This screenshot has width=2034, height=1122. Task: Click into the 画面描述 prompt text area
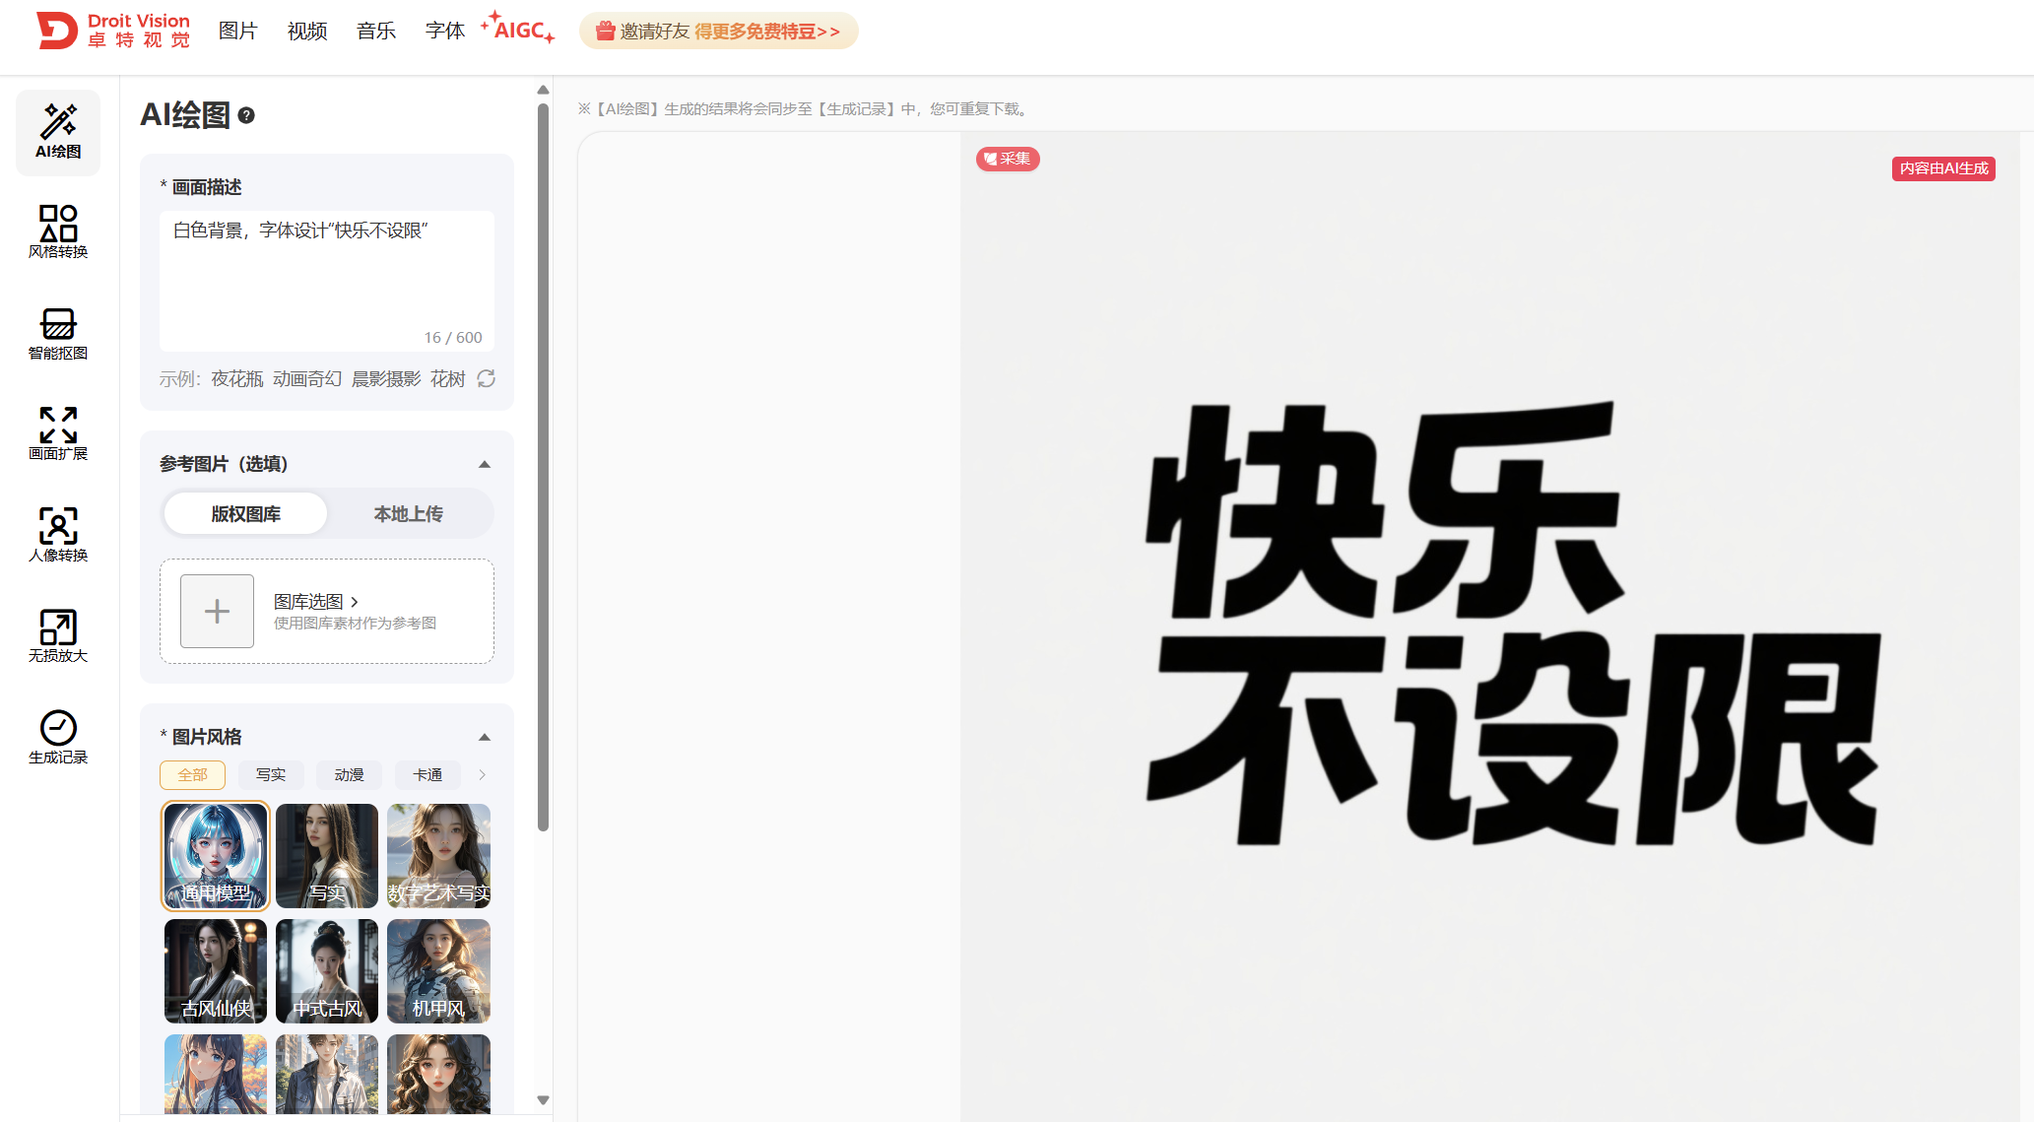click(327, 281)
